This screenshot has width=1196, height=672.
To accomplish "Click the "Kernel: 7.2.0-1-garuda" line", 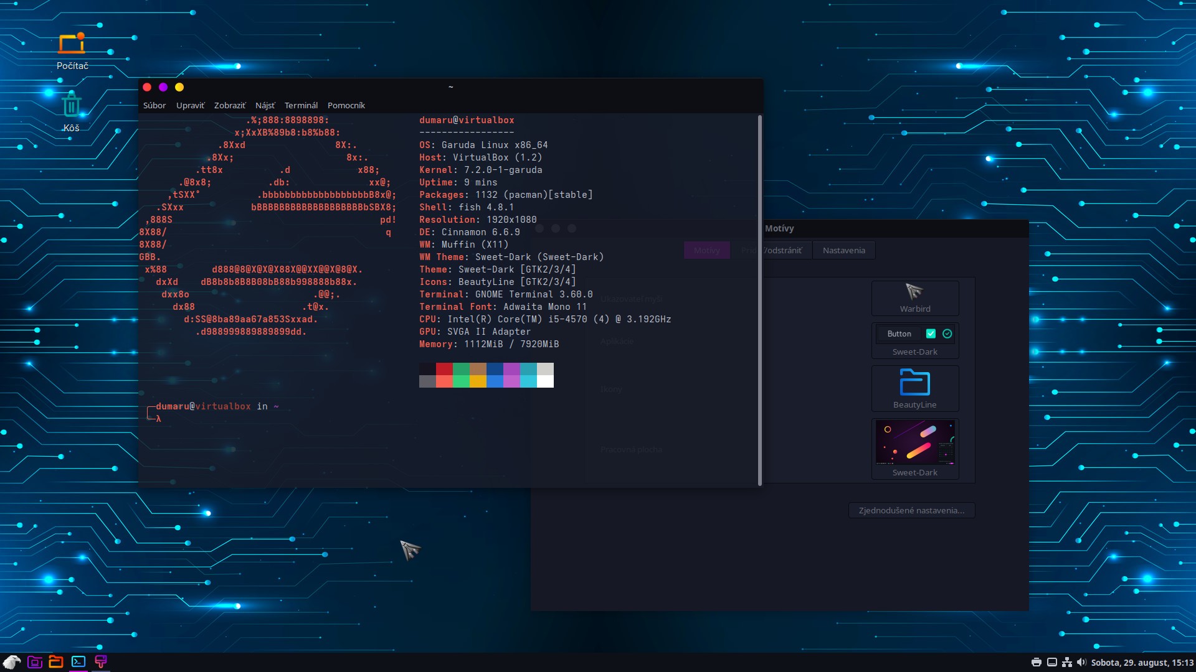I will click(x=480, y=170).
